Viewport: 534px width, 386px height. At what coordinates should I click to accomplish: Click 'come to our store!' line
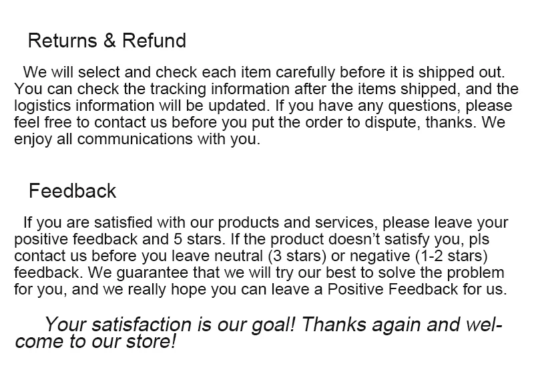95,341
